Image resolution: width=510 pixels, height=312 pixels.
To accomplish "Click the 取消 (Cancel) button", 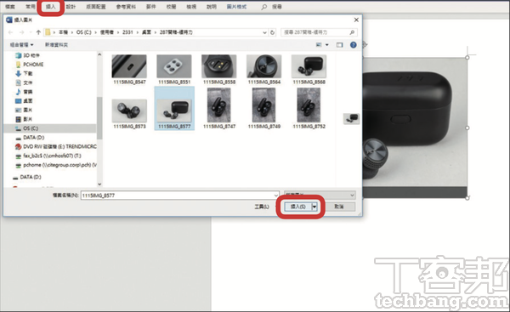I will coord(339,207).
